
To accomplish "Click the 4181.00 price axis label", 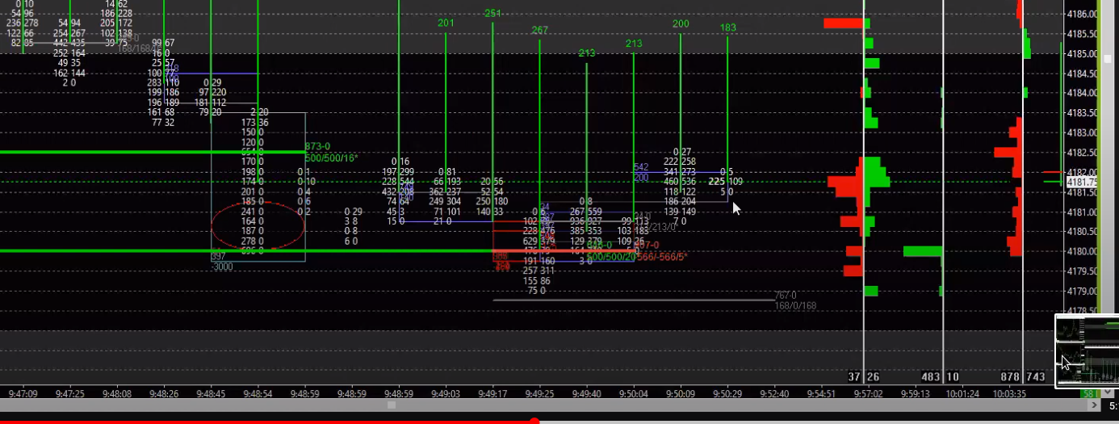I will 1082,212.
